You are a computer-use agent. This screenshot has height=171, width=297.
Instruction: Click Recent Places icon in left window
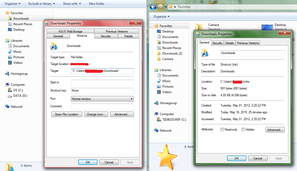tap(10, 24)
